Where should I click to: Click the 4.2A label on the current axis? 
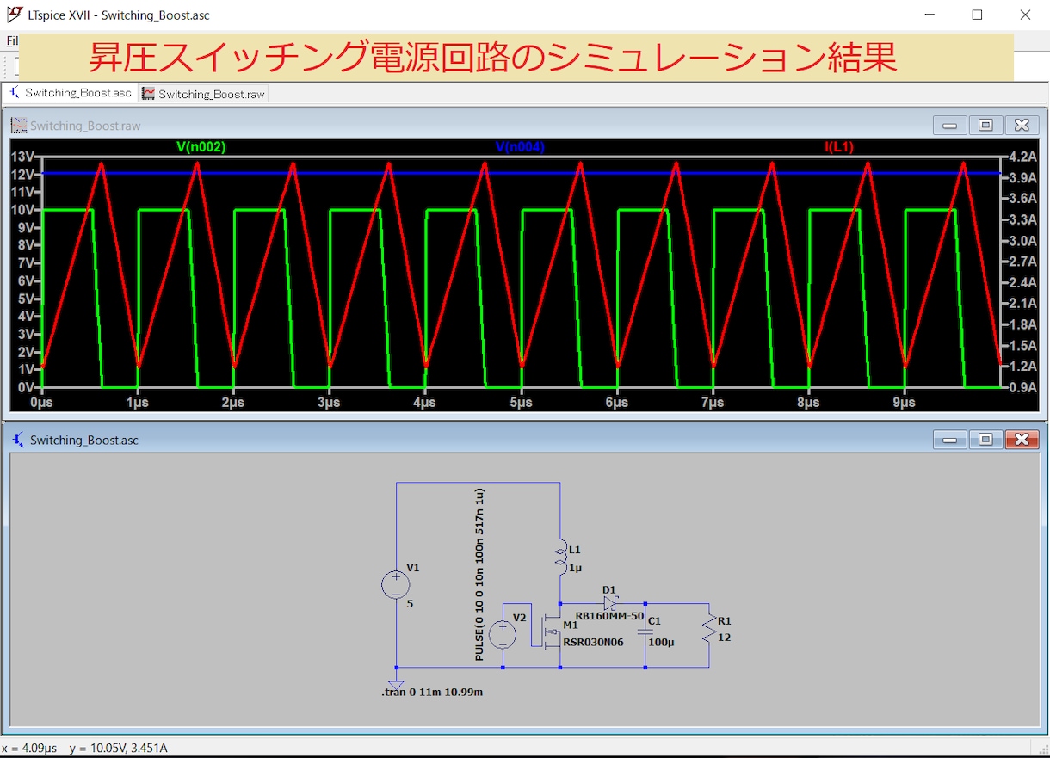(x=1021, y=157)
